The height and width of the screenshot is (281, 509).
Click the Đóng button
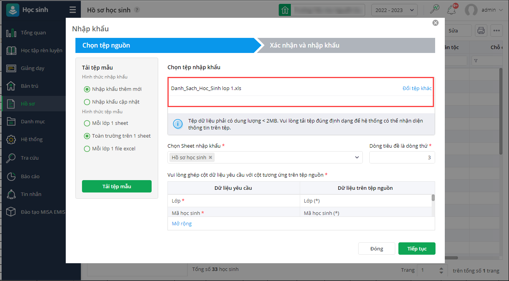(x=377, y=249)
